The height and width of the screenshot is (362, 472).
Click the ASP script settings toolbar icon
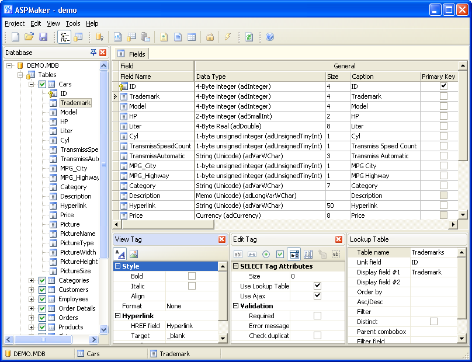[x=117, y=37]
